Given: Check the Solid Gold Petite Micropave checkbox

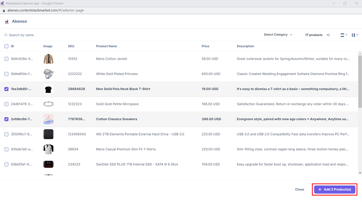Looking at the screenshot, I should tap(7, 104).
